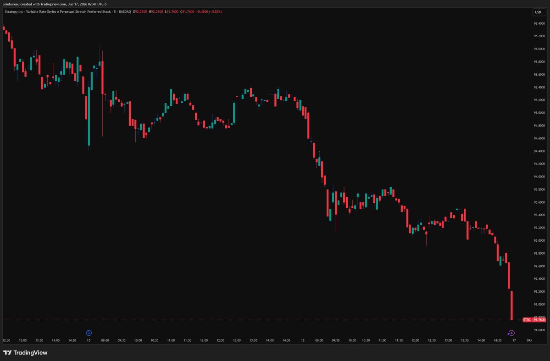This screenshot has width=550, height=361.
Task: Click the 95.6000 price axis label
Action: (x=539, y=75)
